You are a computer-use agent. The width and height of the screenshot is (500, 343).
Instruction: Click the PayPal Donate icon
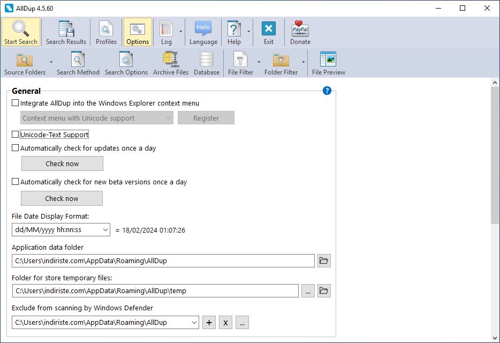(300, 29)
